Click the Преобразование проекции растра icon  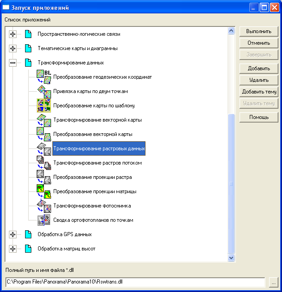pyautogui.click(x=44, y=177)
